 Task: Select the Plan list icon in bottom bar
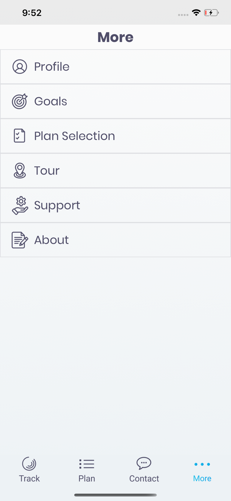(x=86, y=464)
